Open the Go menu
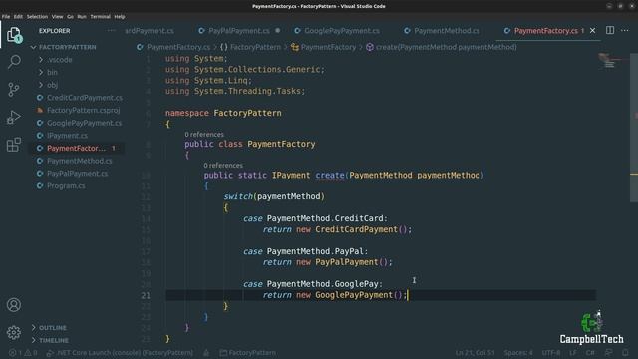This screenshot has width=638, height=359. (x=70, y=17)
